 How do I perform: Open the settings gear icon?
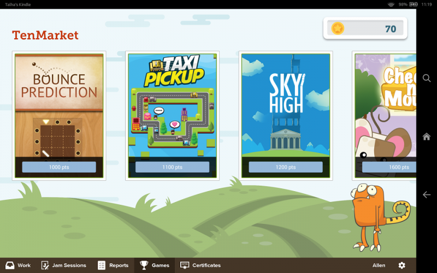tap(401, 265)
